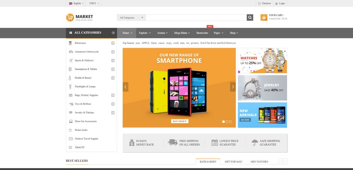Click into the search text field
The width and height of the screenshot is (353, 170).
196,18
